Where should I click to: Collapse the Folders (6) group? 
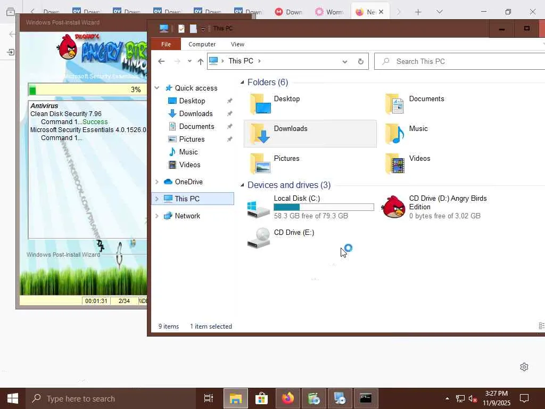click(x=242, y=82)
